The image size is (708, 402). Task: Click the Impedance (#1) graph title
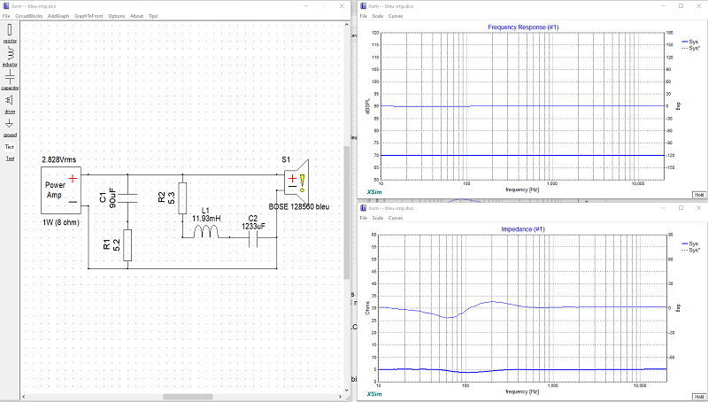click(x=523, y=229)
